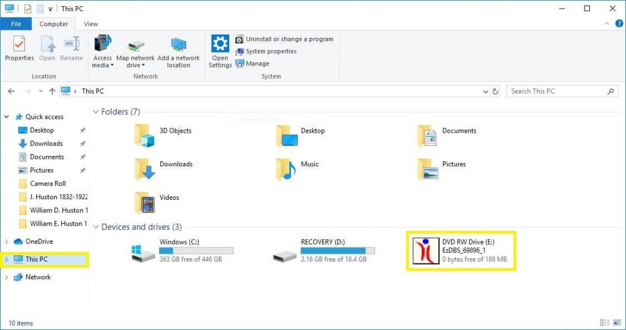Go back with the left arrow
This screenshot has width=626, height=330.
tap(11, 92)
